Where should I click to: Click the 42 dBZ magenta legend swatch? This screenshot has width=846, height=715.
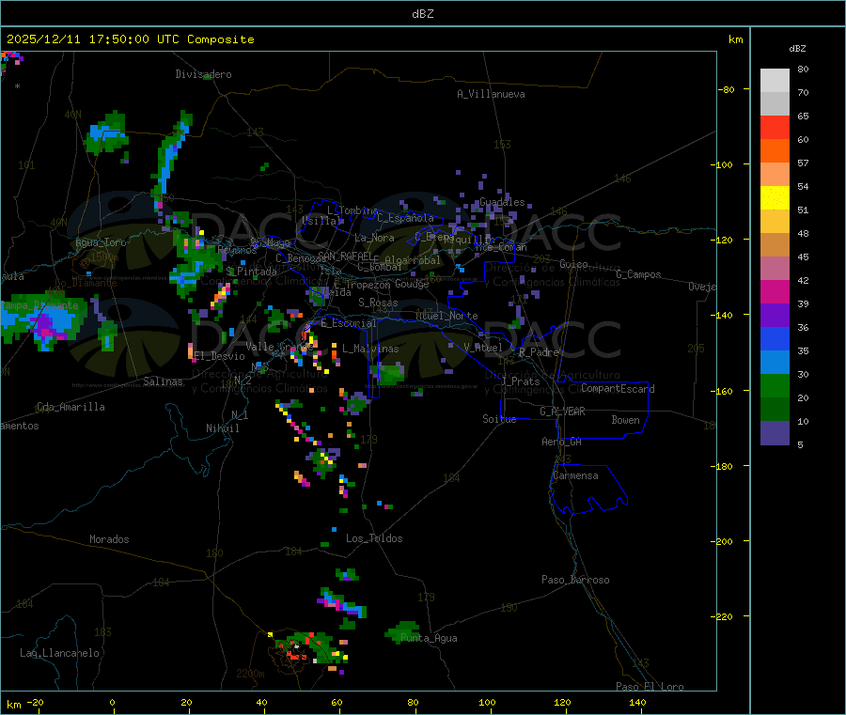click(775, 291)
